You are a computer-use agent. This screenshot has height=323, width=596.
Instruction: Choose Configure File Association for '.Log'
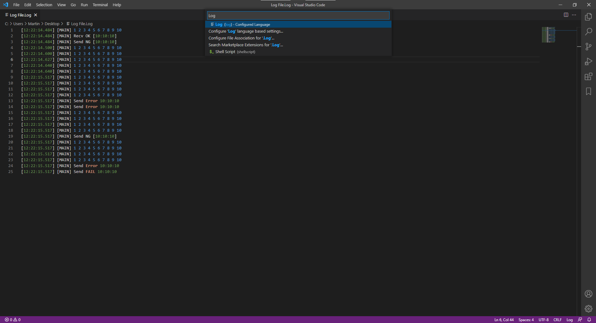pyautogui.click(x=298, y=38)
